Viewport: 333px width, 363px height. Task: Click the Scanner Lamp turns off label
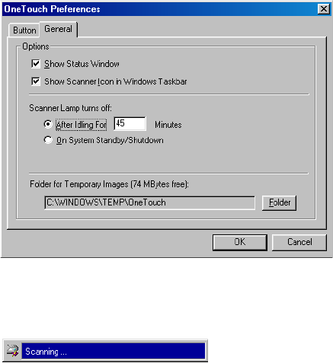coord(70,108)
